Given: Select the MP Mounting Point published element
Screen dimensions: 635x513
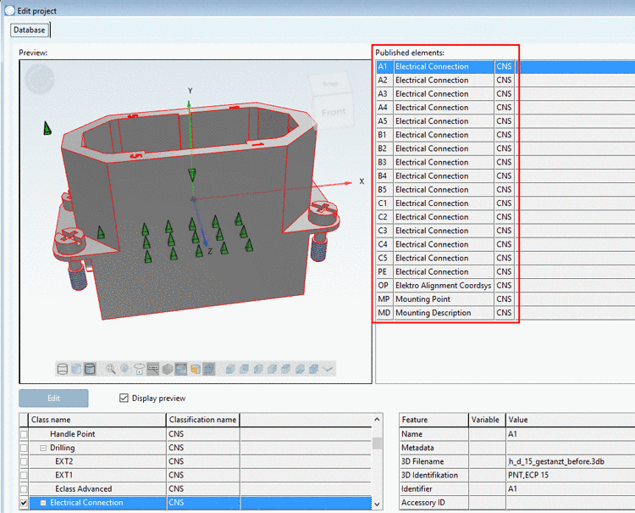Looking at the screenshot, I should [444, 299].
